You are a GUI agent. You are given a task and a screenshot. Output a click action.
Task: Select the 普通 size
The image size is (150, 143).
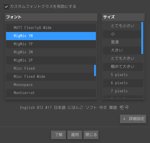(x=122, y=42)
